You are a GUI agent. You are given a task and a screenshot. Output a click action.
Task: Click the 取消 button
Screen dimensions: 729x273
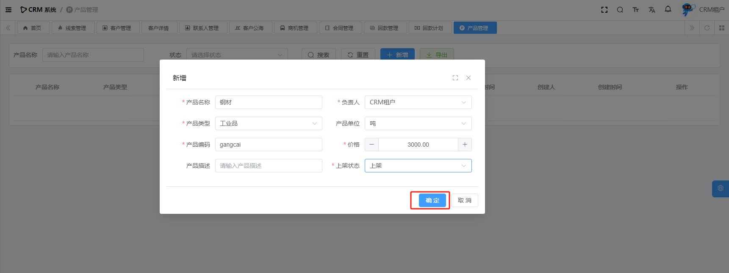point(464,200)
